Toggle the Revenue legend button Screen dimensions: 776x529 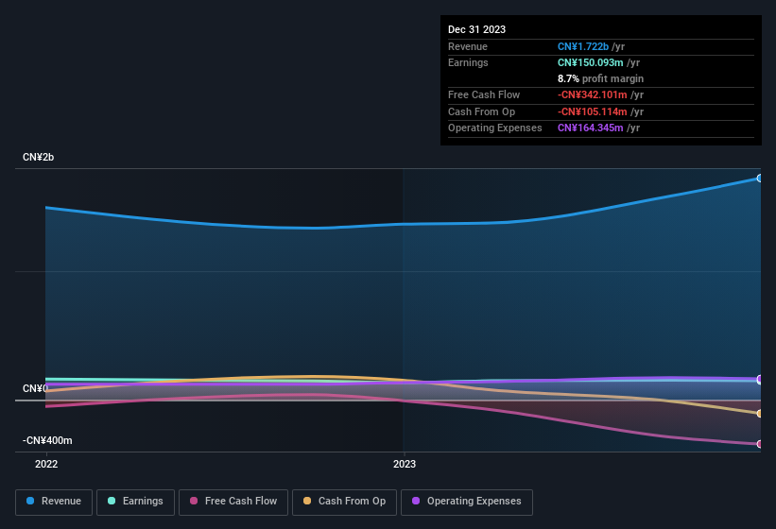tap(54, 503)
